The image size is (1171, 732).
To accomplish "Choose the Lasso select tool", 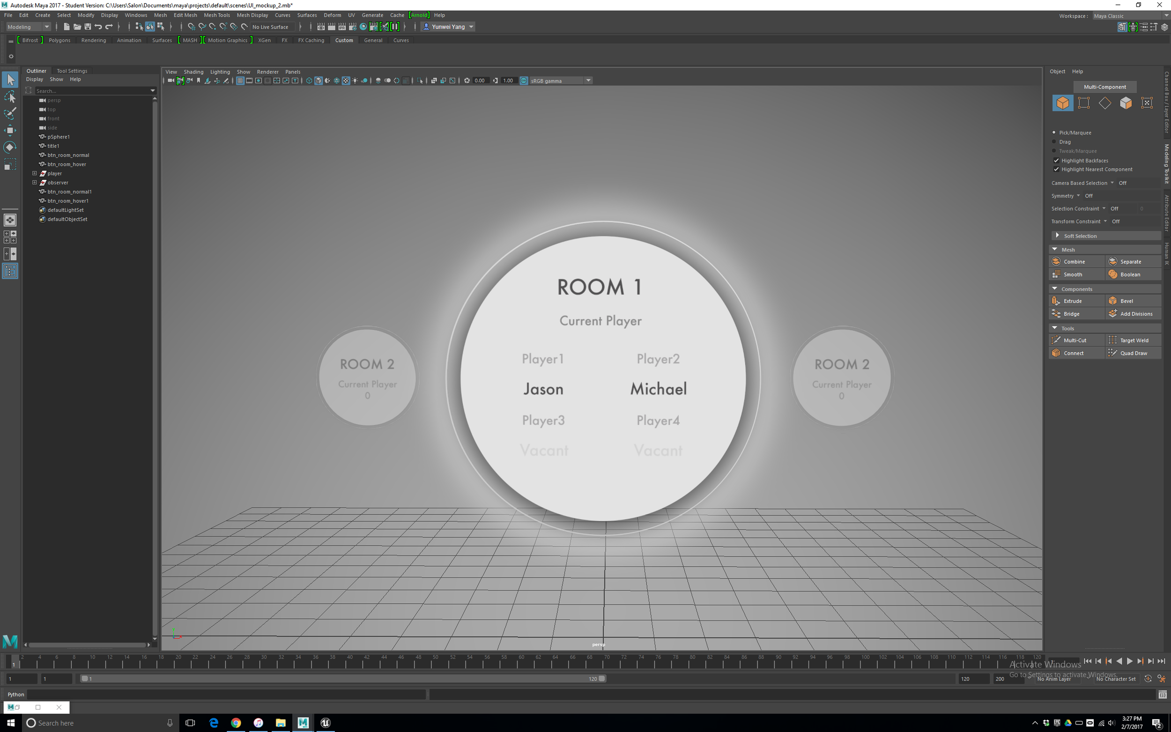I will 10,97.
